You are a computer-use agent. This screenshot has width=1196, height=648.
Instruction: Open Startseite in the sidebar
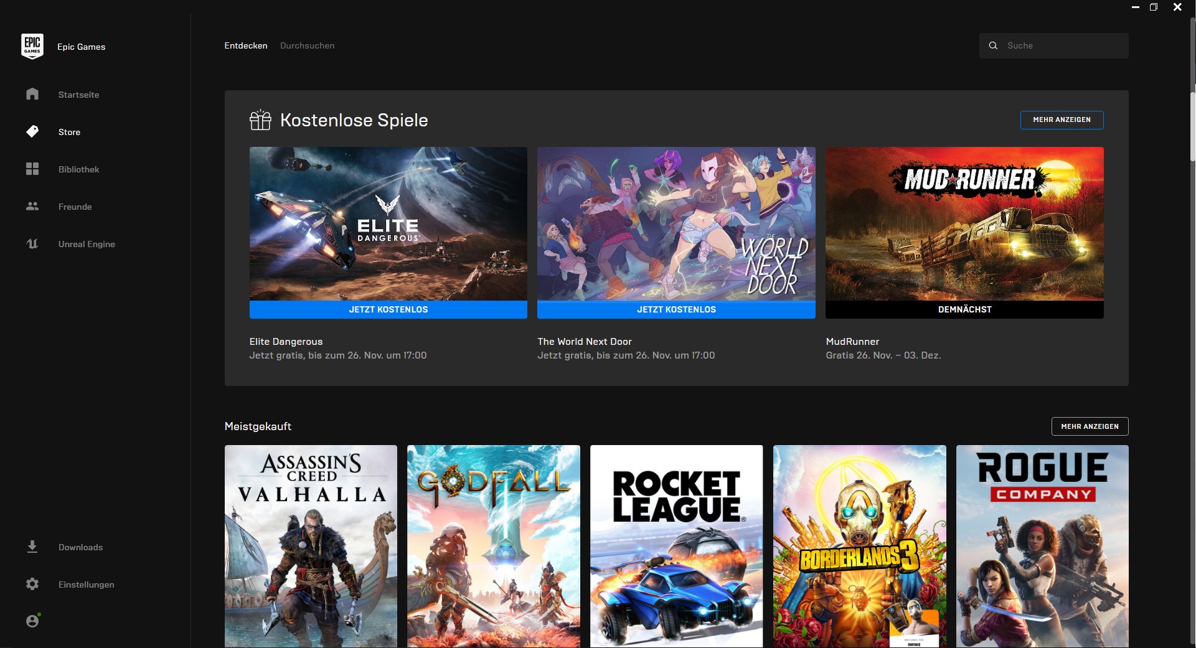[x=78, y=95]
